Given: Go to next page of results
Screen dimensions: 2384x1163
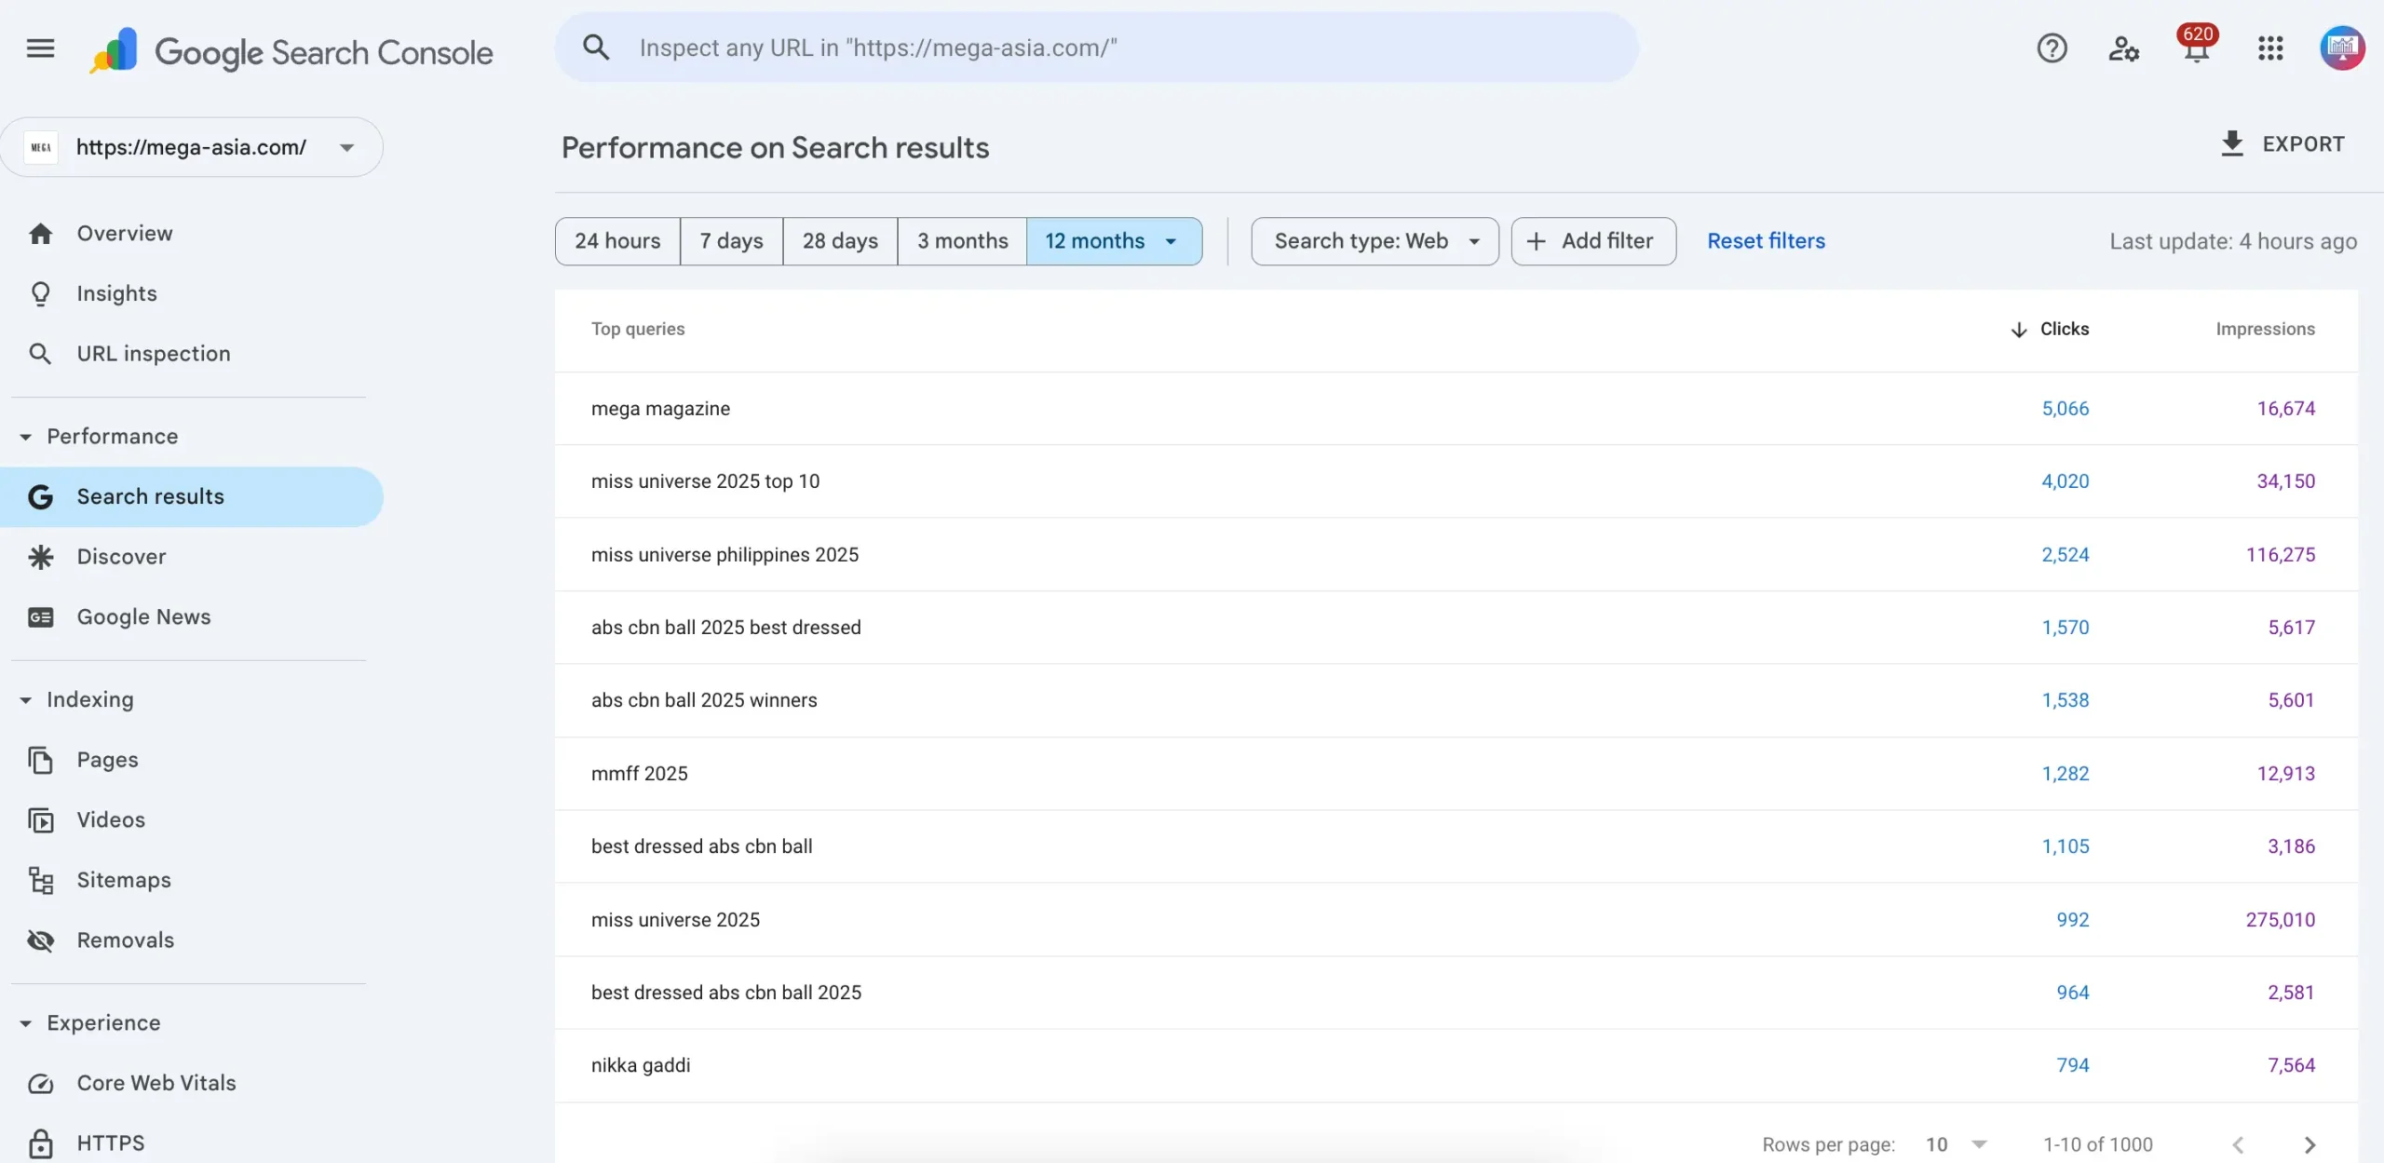Looking at the screenshot, I should click(2309, 1144).
